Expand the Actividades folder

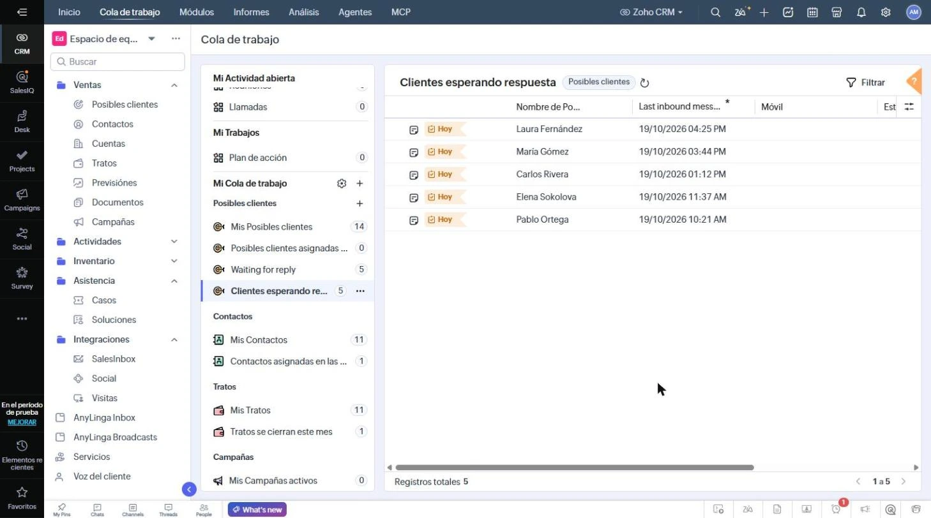[174, 242]
